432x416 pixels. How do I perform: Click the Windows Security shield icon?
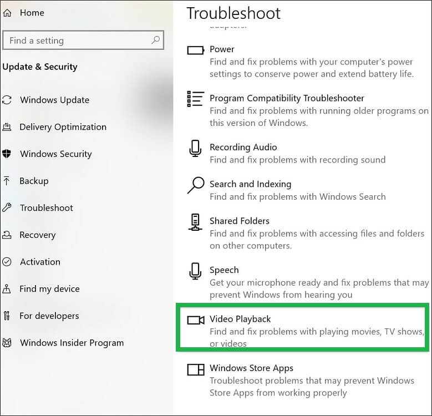pos(7,154)
